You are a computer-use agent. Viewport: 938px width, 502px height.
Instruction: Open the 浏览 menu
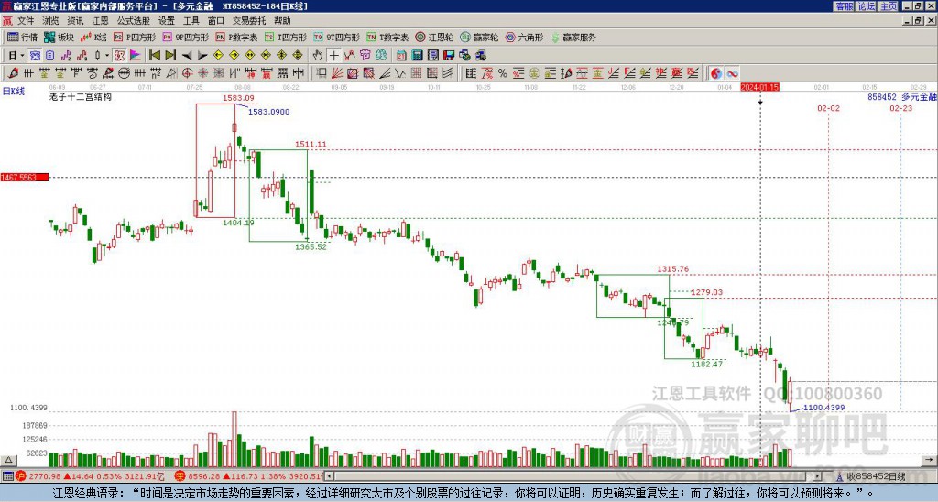(50, 21)
